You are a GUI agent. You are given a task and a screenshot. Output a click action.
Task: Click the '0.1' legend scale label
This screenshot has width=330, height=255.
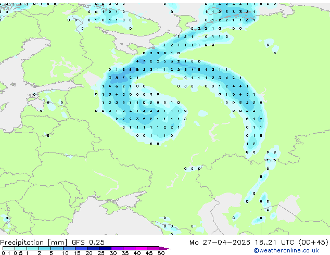click(6, 253)
